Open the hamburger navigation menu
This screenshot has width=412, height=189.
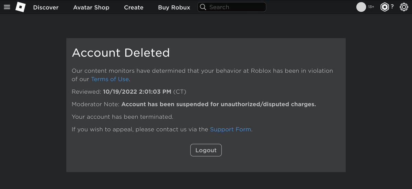point(7,7)
